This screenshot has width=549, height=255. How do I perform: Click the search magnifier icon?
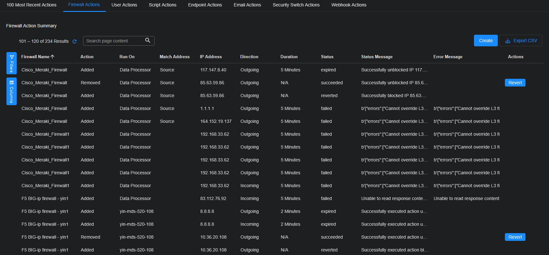148,41
